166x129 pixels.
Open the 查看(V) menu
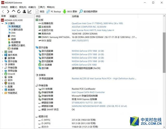click(x=13, y=7)
